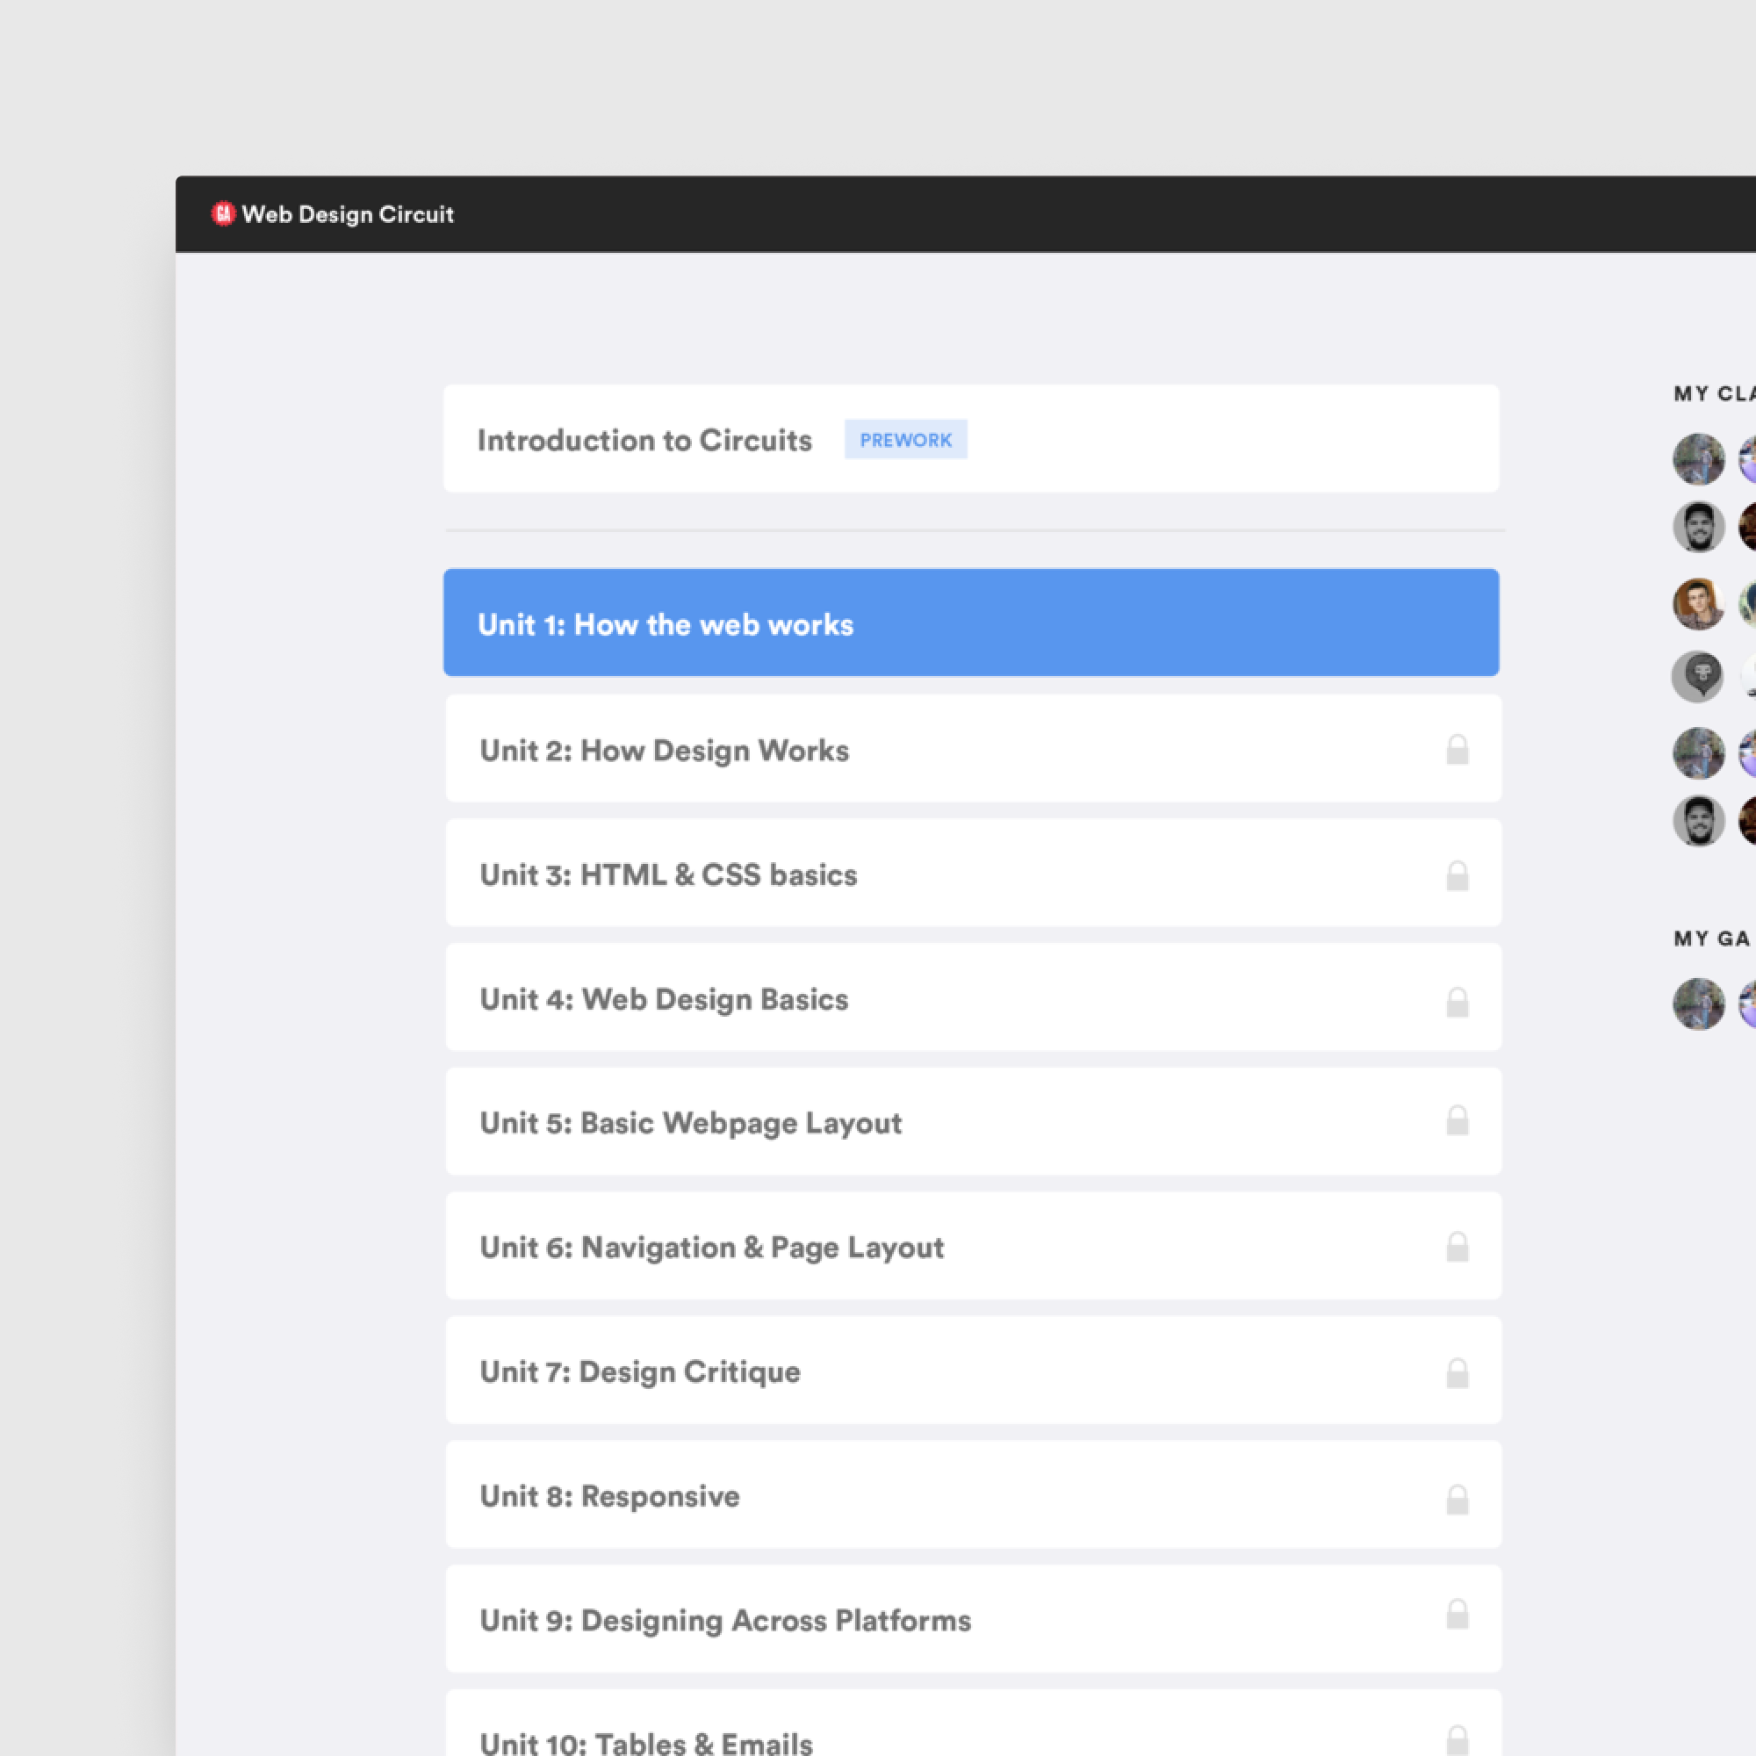Open Unit 9: Designing Across Platforms
The image size is (1756, 1756).
click(x=725, y=1621)
